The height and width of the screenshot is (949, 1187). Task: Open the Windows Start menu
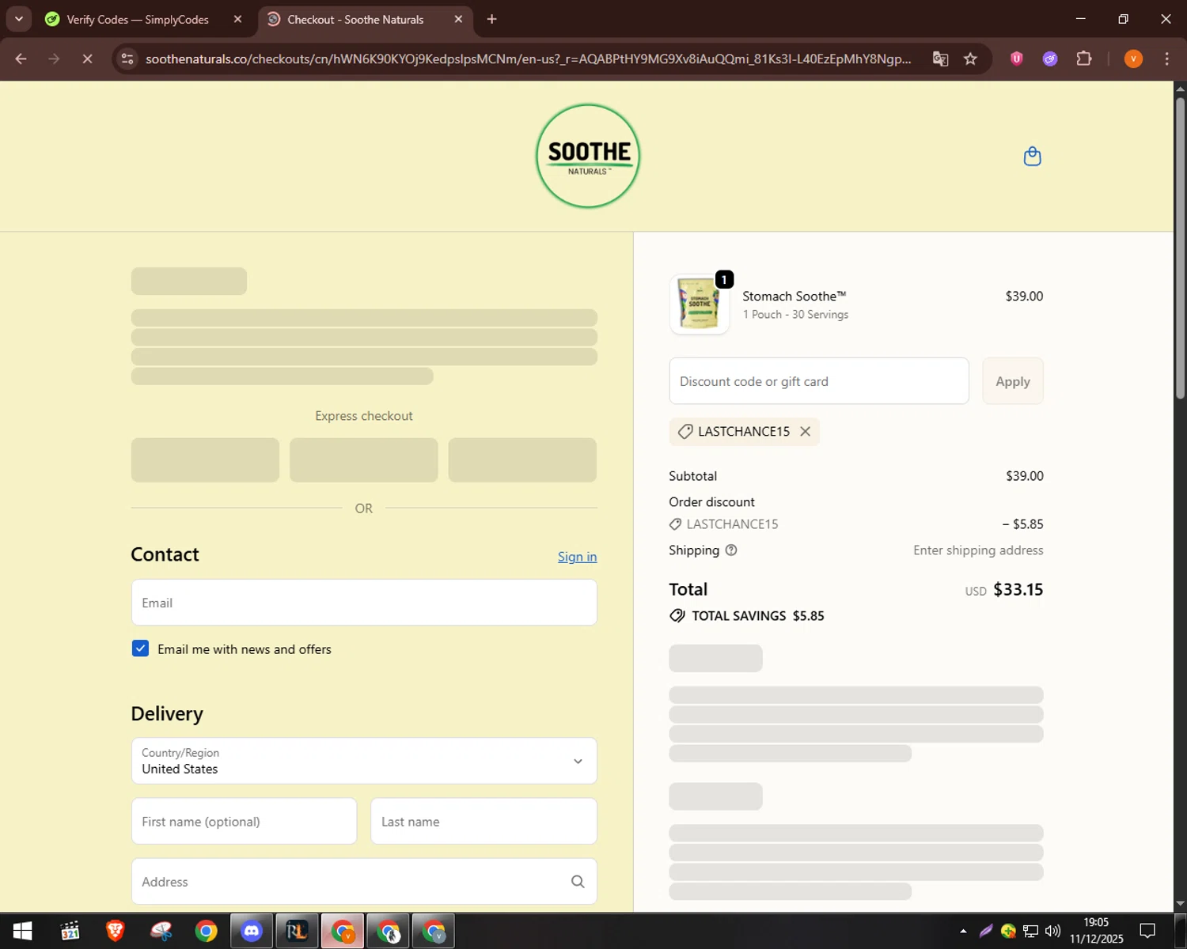click(x=22, y=931)
